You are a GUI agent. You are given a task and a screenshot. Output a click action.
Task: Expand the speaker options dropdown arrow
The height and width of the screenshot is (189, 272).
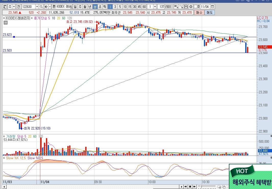[x=50, y=7]
